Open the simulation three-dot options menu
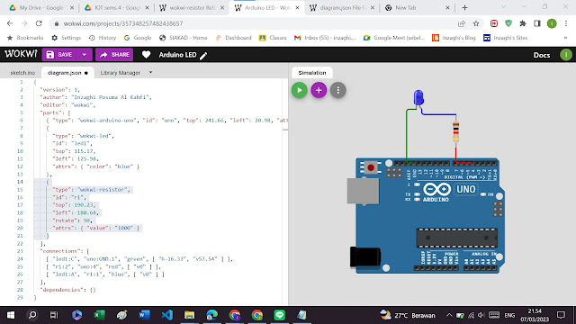 point(338,90)
